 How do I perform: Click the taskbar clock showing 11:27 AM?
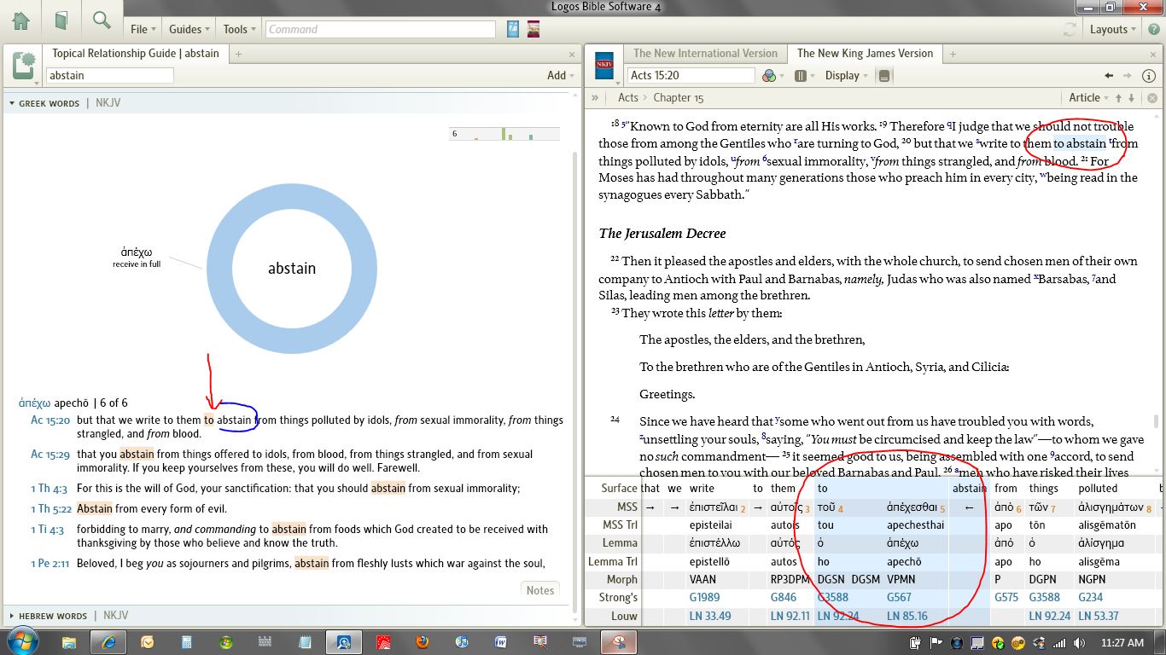click(1122, 642)
